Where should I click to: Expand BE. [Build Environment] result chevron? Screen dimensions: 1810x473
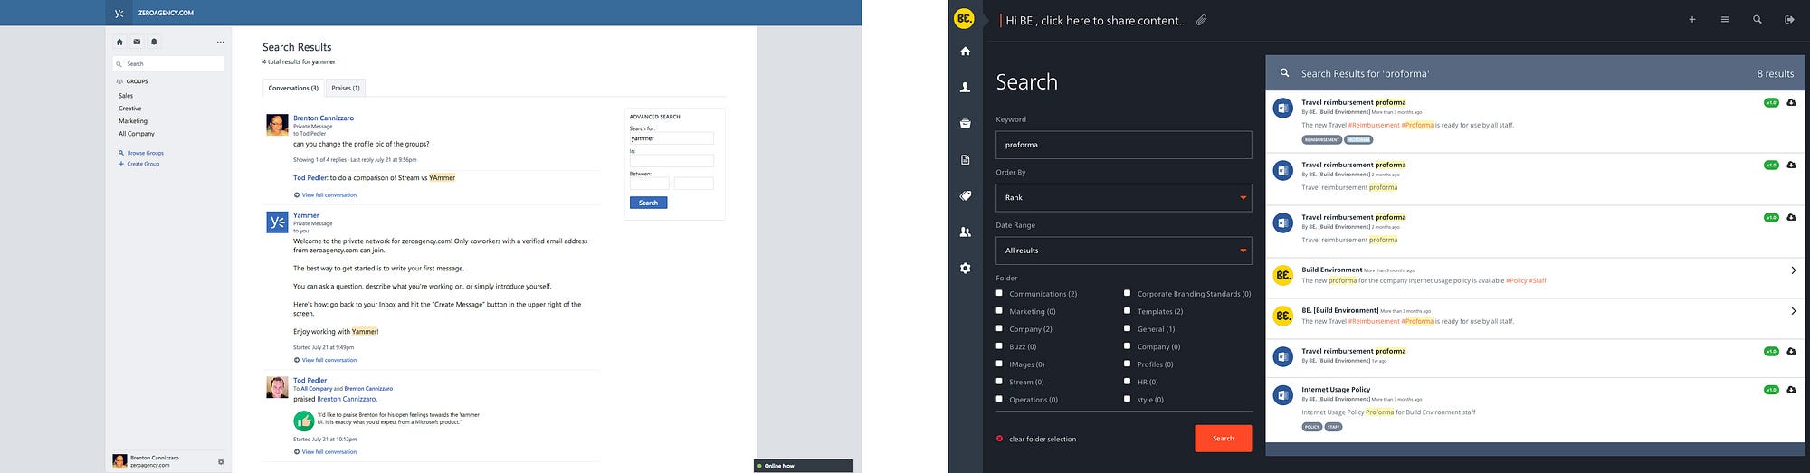point(1793,311)
